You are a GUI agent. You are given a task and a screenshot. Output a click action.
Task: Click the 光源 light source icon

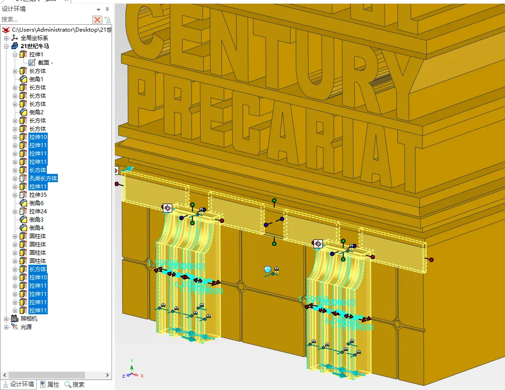15,327
